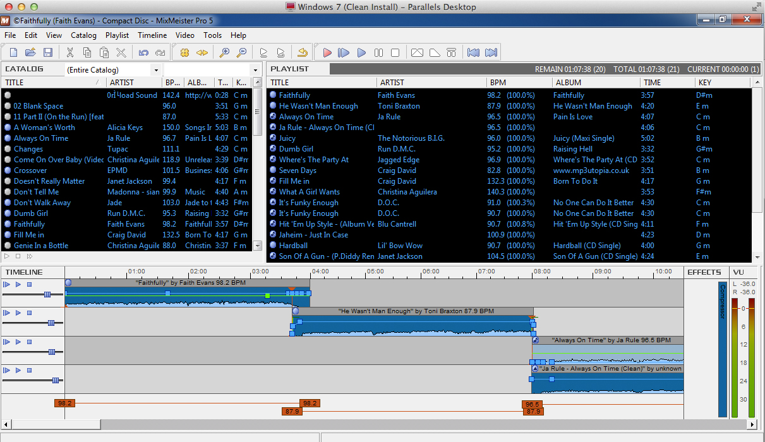Viewport: 765px width, 442px height.
Task: Select 'Juicy' in the playlist
Action: click(509, 138)
